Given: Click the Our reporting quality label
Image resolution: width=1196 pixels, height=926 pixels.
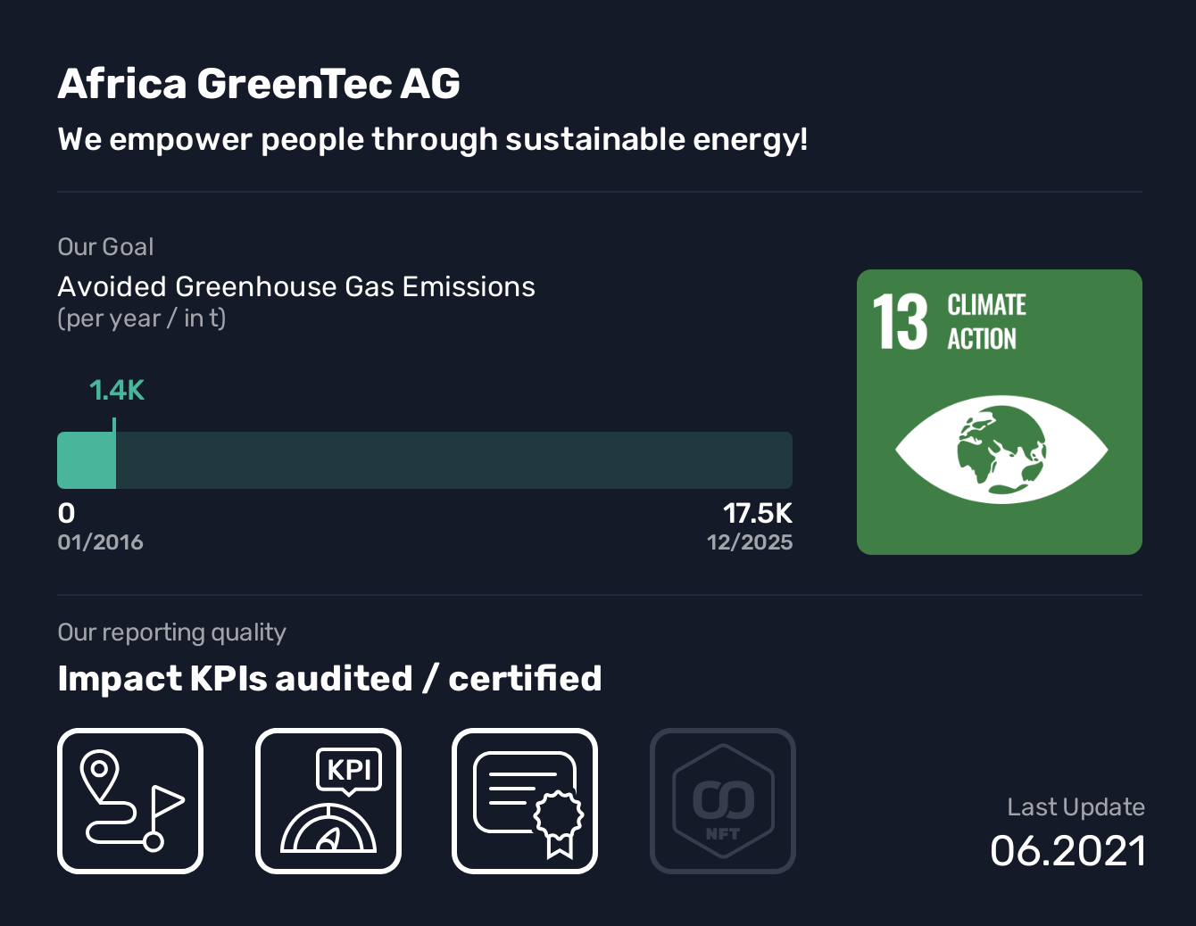Looking at the screenshot, I should pyautogui.click(x=171, y=632).
